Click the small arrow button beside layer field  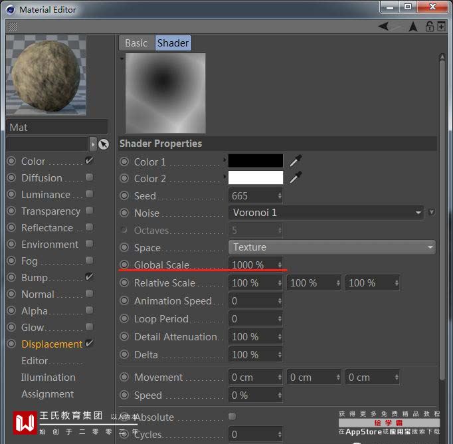(93, 144)
